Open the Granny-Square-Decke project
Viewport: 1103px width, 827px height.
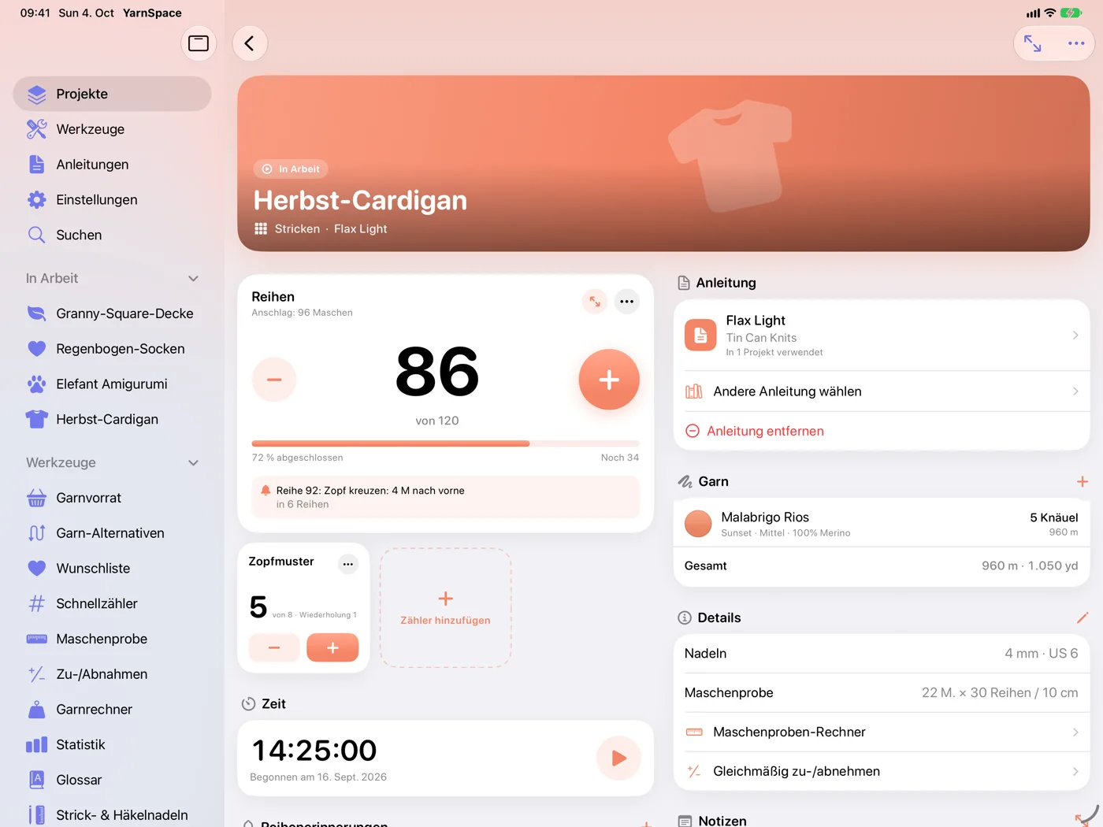pos(112,313)
